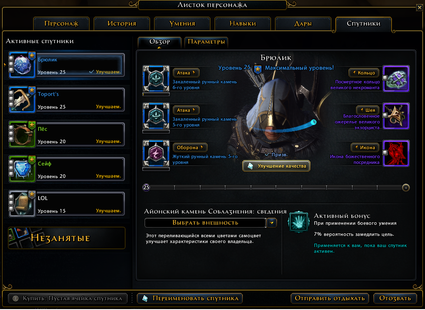Toggle checkbox next to Кольцо ring slot
Screen dimensions: 425x310
tap(385, 78)
